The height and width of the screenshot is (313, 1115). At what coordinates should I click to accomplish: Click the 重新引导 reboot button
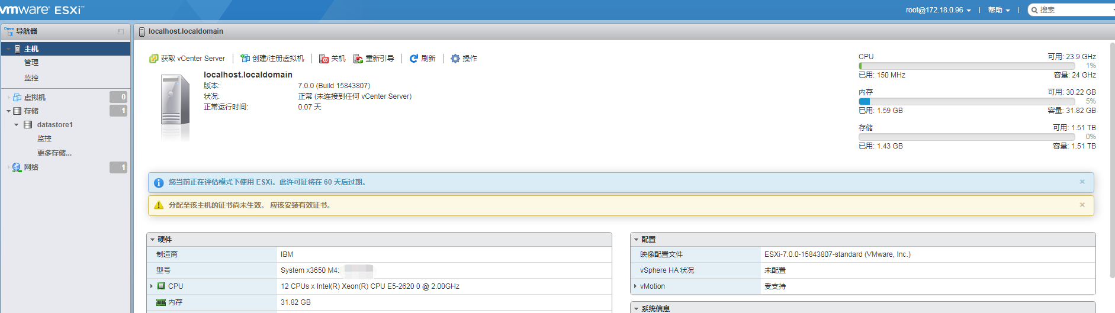[x=374, y=59]
